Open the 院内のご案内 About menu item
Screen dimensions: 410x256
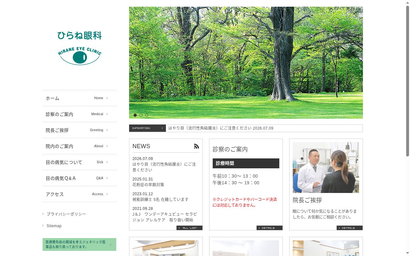[x=79, y=146]
